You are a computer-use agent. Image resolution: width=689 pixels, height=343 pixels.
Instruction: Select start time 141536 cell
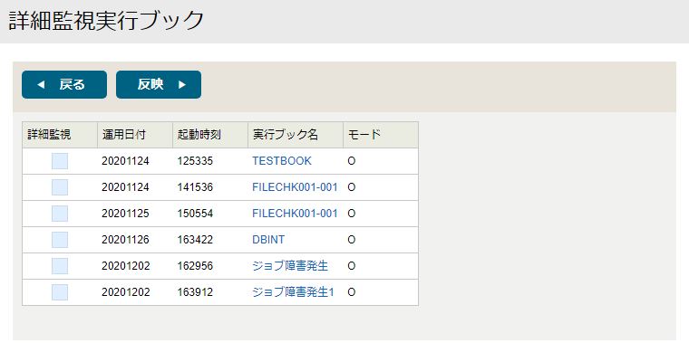[195, 187]
